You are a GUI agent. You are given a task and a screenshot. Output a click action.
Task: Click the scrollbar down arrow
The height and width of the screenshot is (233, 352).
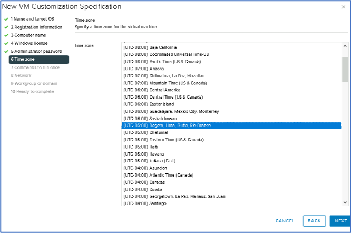pos(345,202)
